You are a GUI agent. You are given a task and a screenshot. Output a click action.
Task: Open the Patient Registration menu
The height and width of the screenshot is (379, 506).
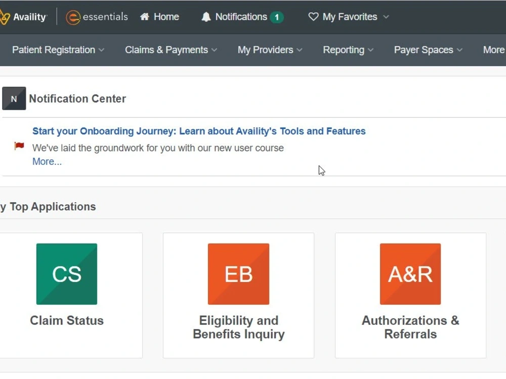(x=58, y=50)
